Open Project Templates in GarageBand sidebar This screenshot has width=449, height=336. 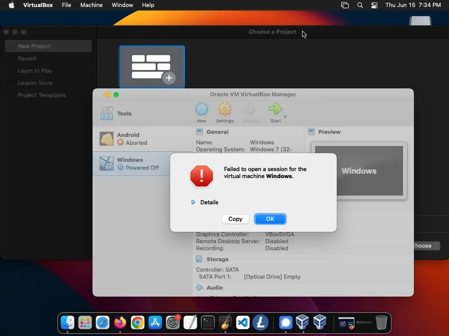[x=42, y=95]
